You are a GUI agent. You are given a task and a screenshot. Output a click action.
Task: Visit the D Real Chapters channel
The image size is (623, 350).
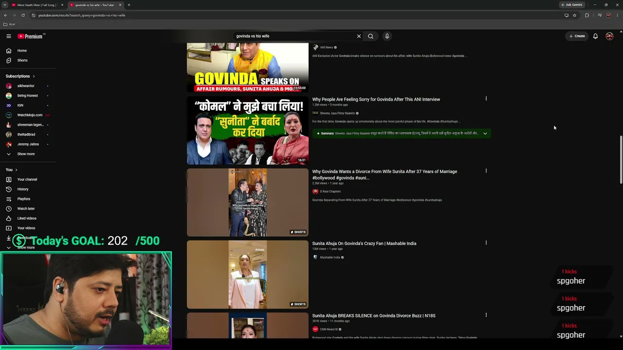(330, 192)
